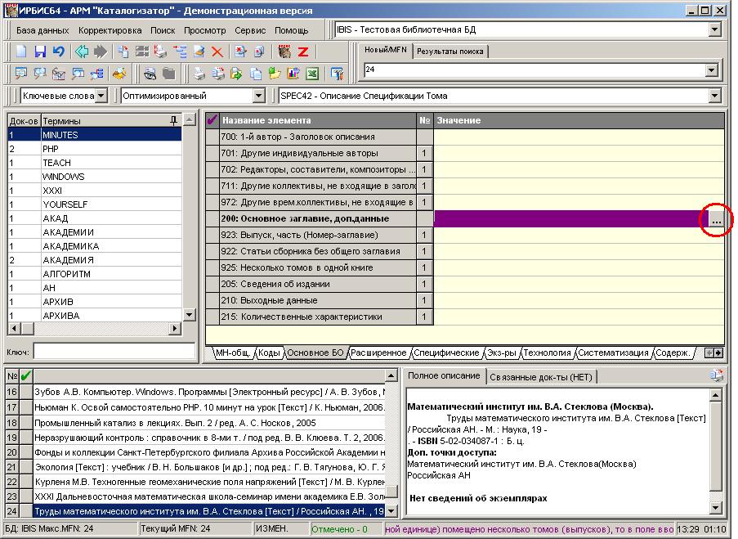Click the blue Undo arrow icon
Image resolution: width=738 pixels, height=539 pixels.
pyautogui.click(x=58, y=52)
